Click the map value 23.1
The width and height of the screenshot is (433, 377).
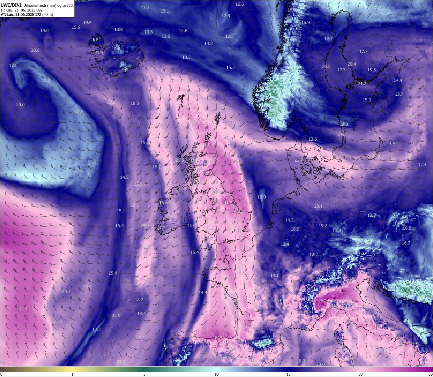pos(318,206)
